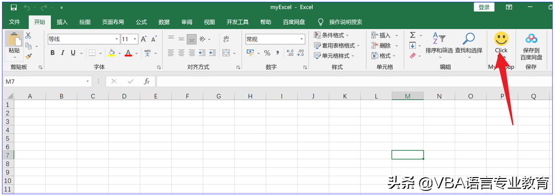Toggle center horizontal text alignment

pyautogui.click(x=181, y=53)
